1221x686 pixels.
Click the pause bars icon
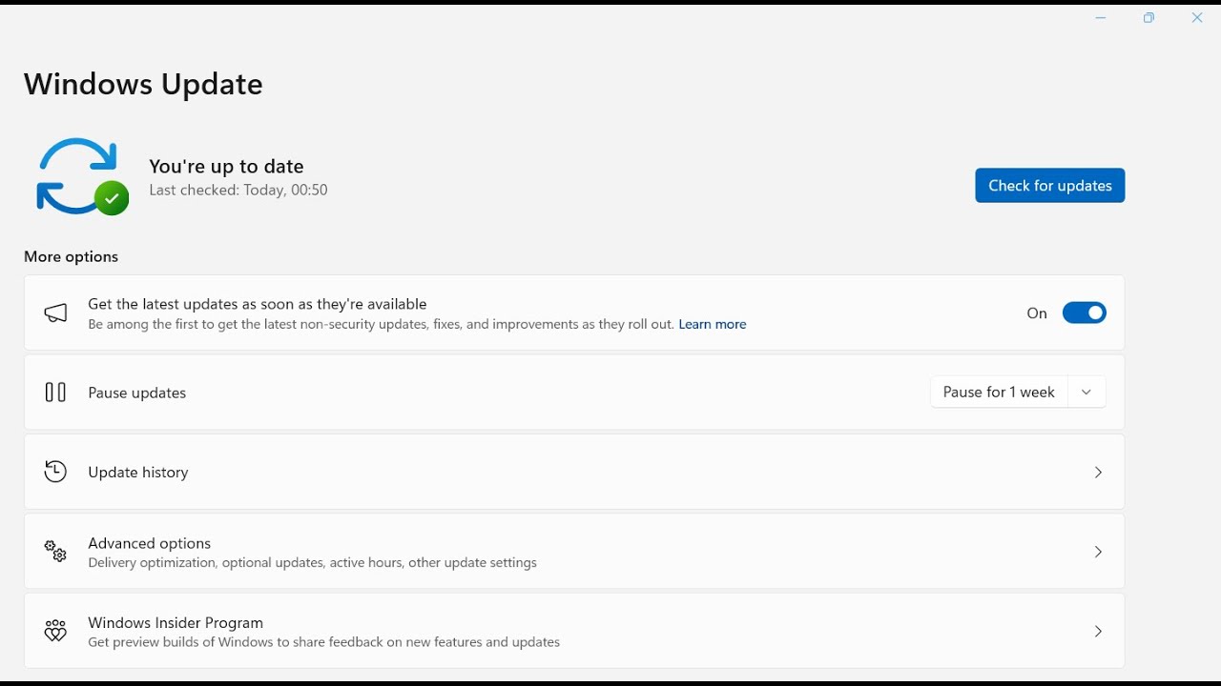(55, 393)
